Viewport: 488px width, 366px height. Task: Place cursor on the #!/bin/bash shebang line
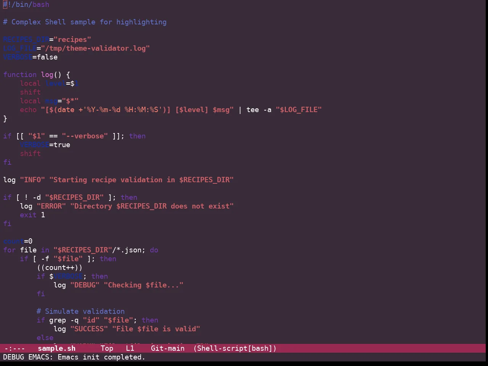26,5
